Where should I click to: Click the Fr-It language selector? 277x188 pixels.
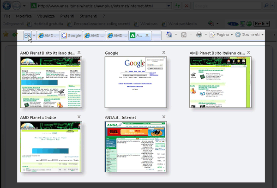coord(262,24)
